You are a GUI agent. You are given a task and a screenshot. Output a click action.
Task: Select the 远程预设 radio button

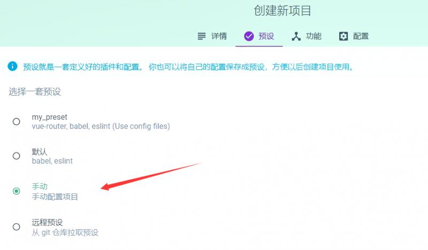coord(17,226)
